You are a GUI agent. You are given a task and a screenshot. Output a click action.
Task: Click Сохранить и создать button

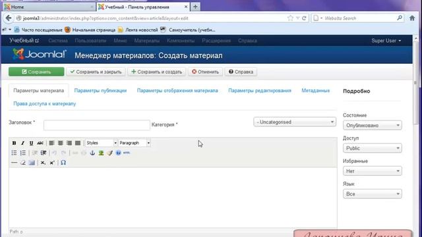[x=157, y=72]
